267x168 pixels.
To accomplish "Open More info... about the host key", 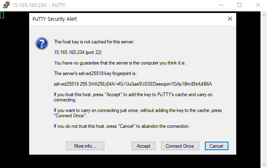I will pos(85,146).
